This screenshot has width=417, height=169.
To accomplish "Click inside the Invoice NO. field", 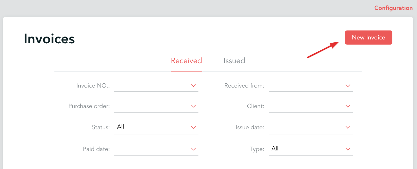I will (150, 86).
